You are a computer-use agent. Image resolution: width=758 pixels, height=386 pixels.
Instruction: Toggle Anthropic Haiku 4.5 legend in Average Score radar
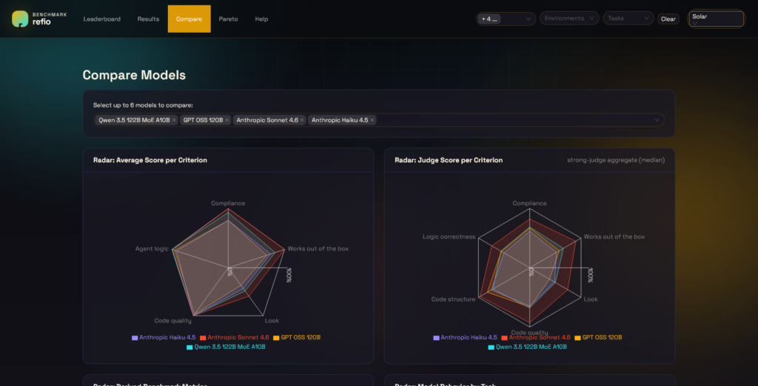pos(164,338)
